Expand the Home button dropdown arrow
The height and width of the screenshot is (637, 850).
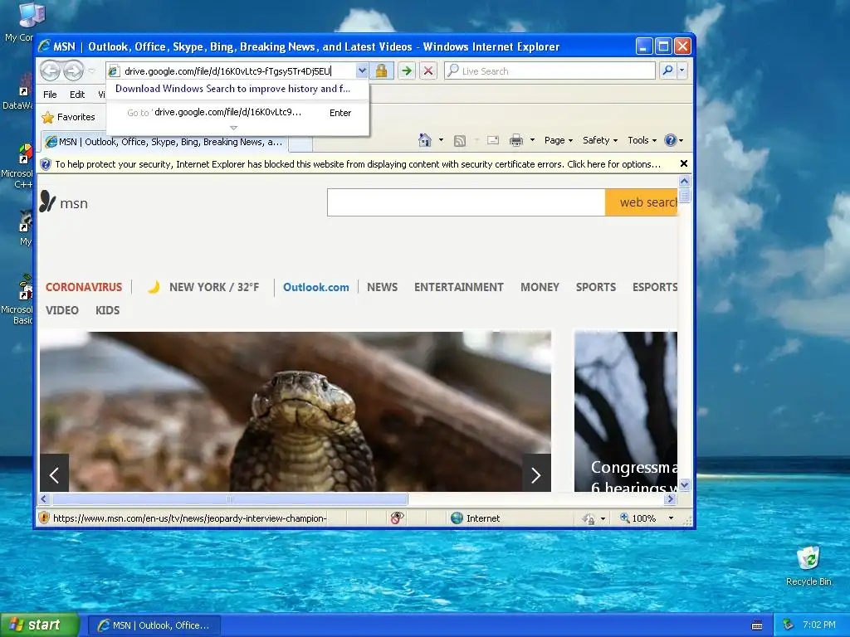point(441,140)
